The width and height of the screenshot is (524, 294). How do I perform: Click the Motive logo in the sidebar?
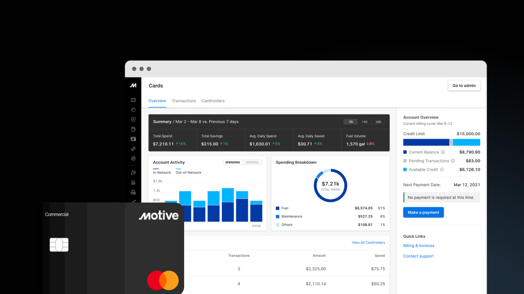click(133, 86)
